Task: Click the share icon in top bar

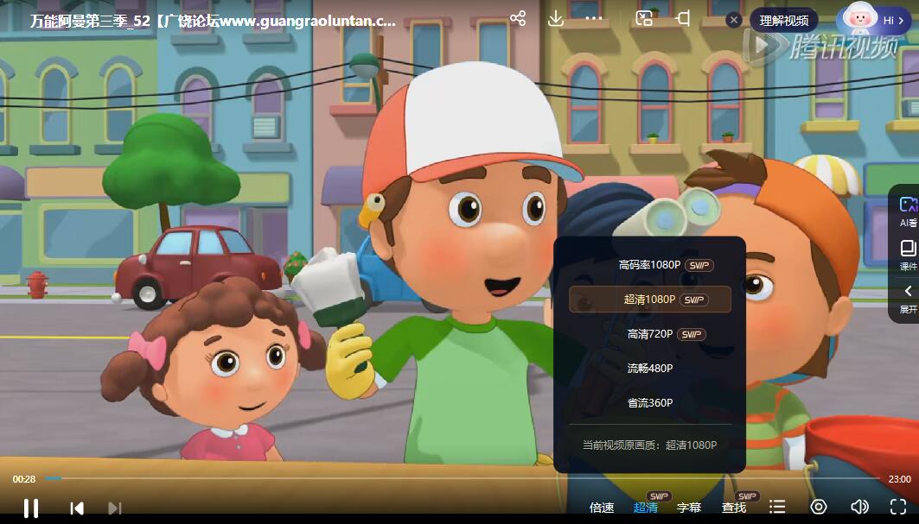Action: [x=518, y=18]
